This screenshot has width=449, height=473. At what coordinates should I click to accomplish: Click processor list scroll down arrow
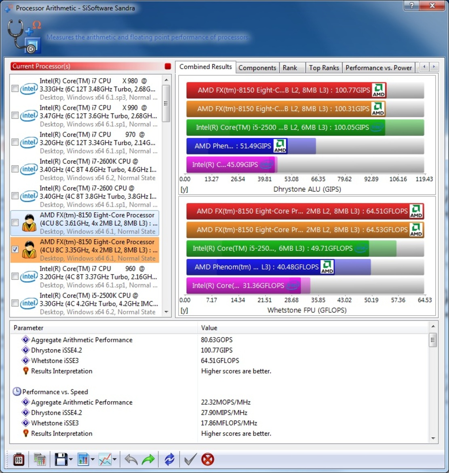point(167,312)
